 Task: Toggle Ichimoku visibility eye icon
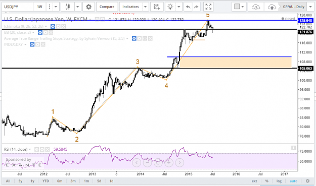53,26
